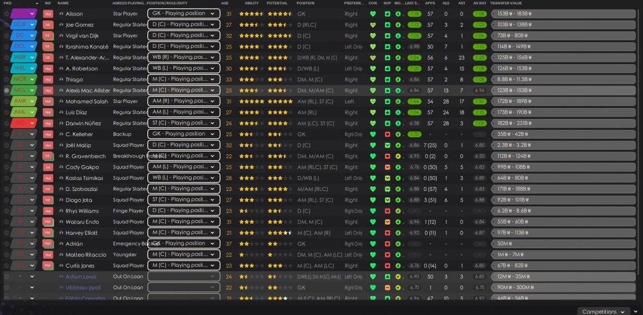Sort by the POTENTIAL column header
Screen dimensions: 643x315
277,4
